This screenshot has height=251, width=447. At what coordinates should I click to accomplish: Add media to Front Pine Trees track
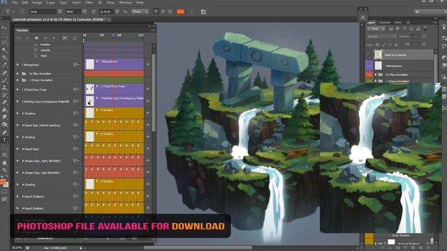pos(147,89)
